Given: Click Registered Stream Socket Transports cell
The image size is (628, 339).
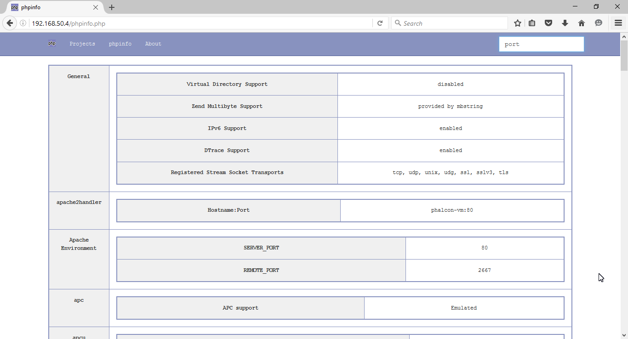Looking at the screenshot, I should [227, 173].
